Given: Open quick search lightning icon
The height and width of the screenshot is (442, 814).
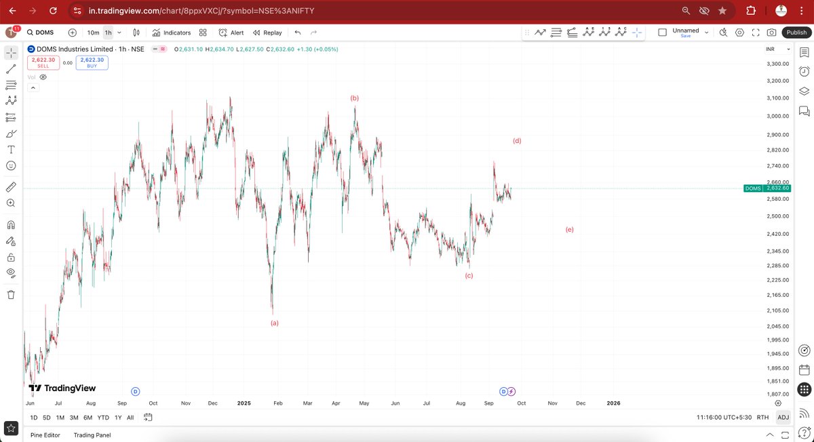Looking at the screenshot, I should click(x=723, y=33).
